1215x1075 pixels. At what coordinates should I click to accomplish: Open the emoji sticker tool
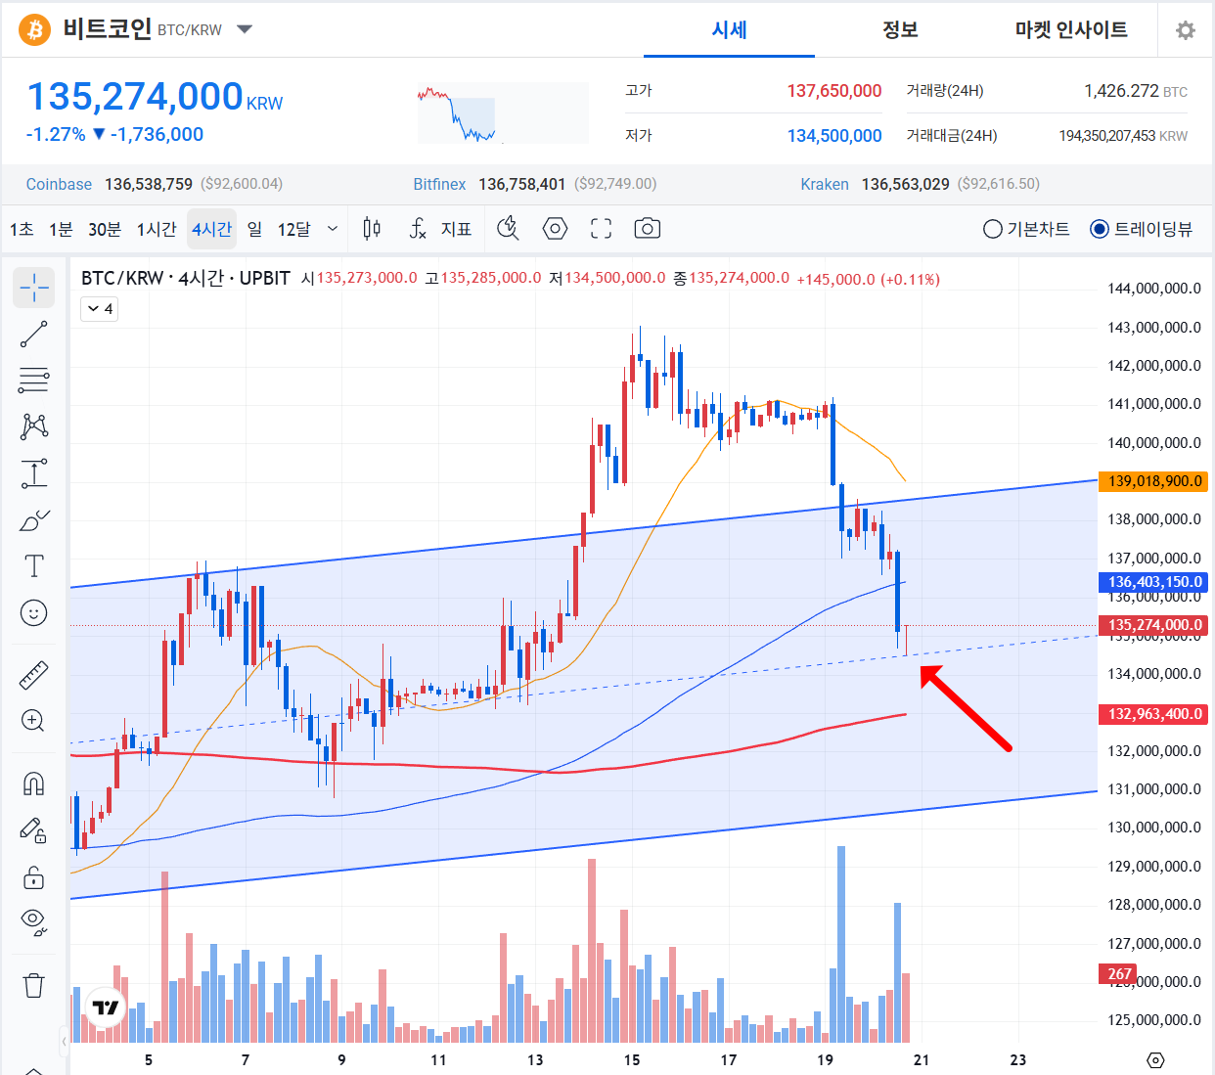(x=33, y=613)
